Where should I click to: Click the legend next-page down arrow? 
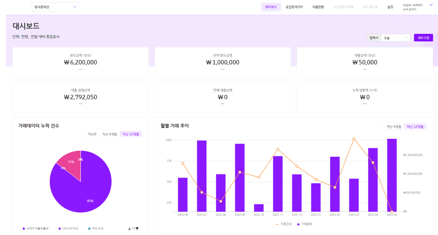point(137,229)
